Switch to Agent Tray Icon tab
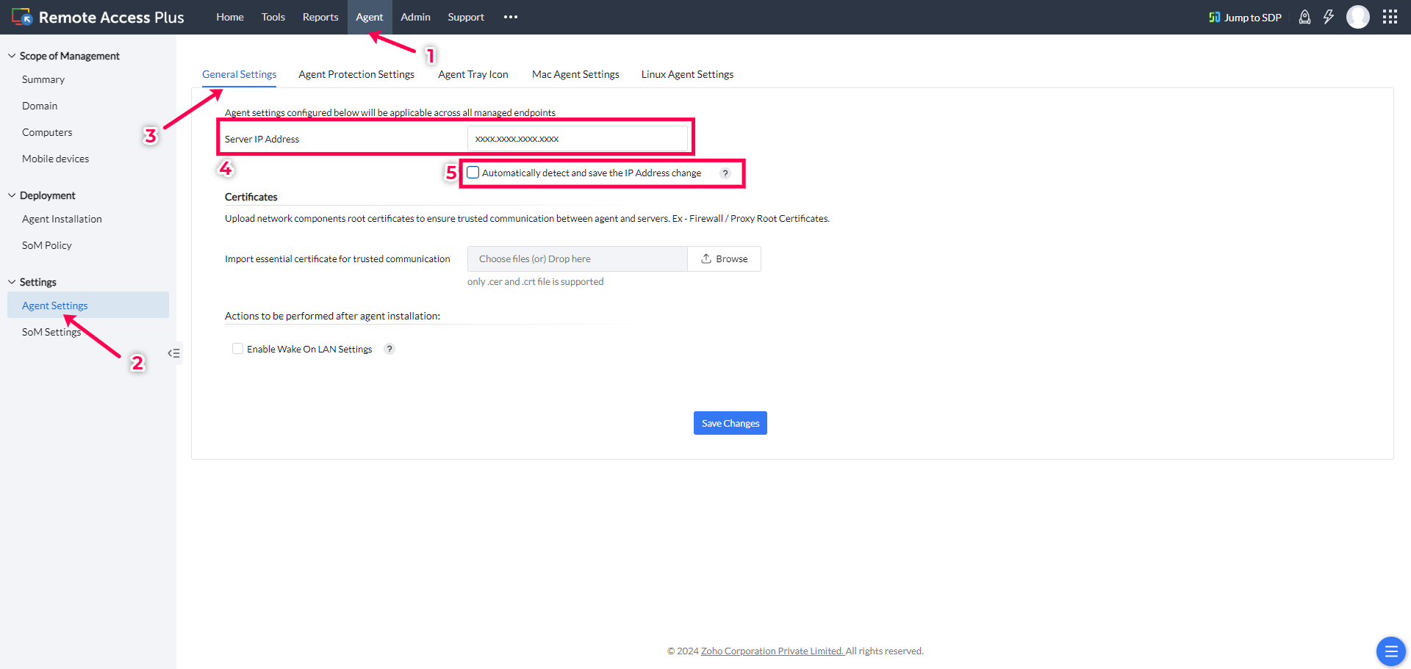 tap(473, 74)
